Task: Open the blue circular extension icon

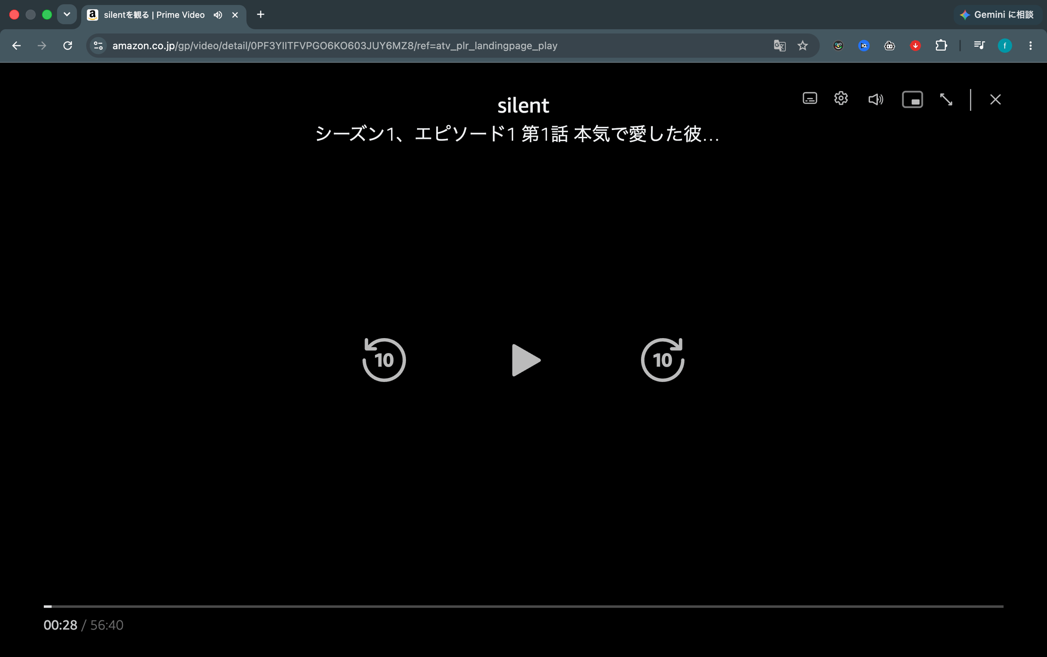Action: tap(864, 46)
